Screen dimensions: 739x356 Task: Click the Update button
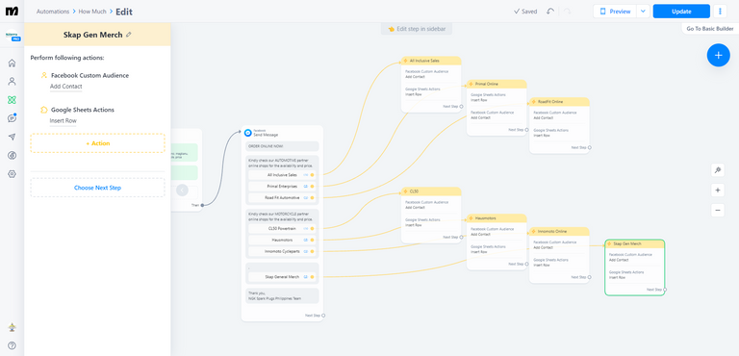681,12
